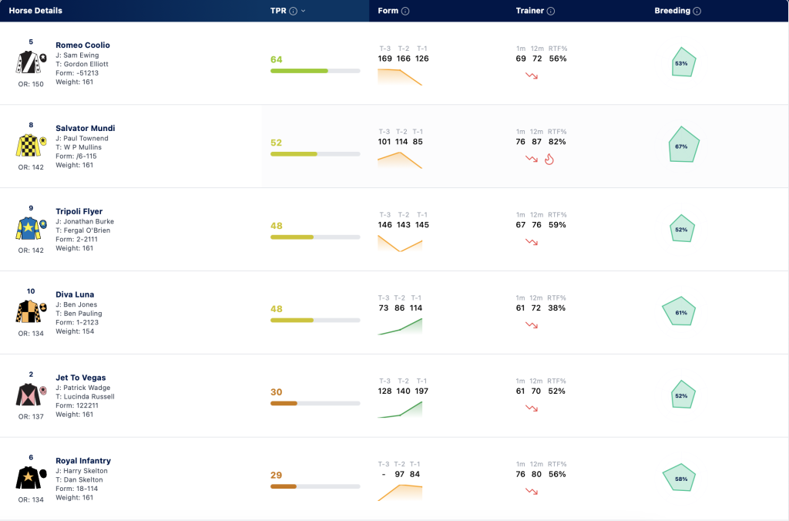
Task: Click Jet To Vegas downward trainer trend arrow
Action: pos(532,408)
